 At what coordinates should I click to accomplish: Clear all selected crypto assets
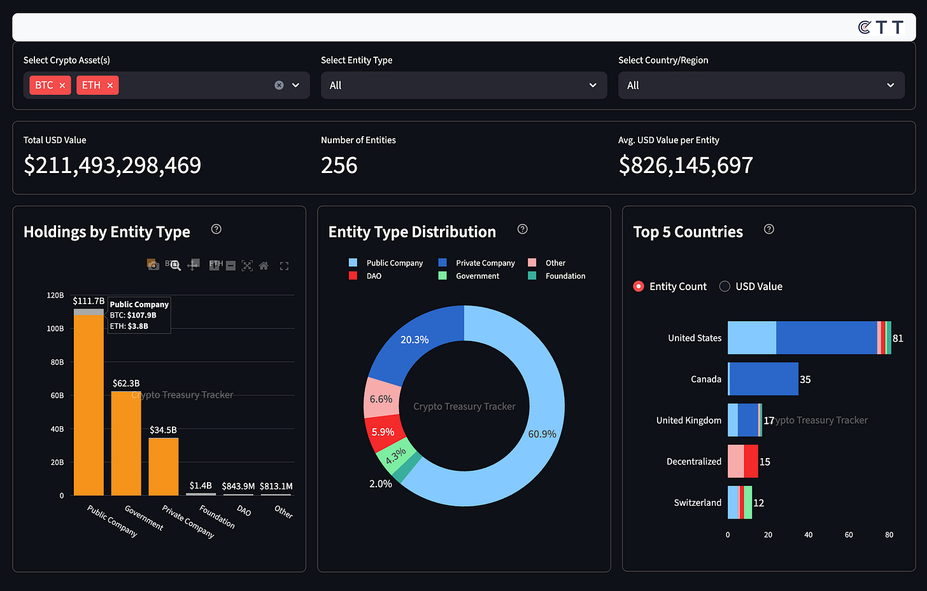[279, 85]
